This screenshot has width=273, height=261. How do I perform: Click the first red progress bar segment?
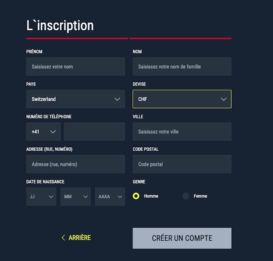77,38
